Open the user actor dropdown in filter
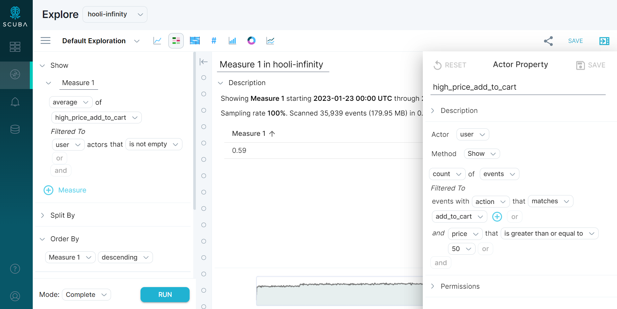 click(68, 144)
